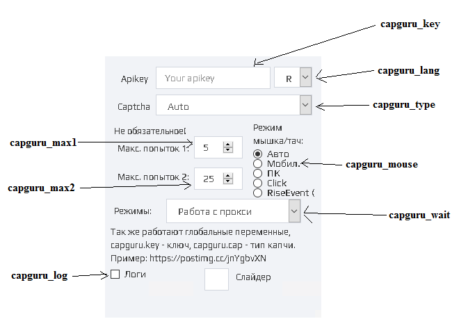Select the Мобил. mouse mode radio button

(257, 163)
